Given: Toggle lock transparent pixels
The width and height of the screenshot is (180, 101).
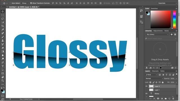Looking at the screenshot, I should tap(150, 82).
